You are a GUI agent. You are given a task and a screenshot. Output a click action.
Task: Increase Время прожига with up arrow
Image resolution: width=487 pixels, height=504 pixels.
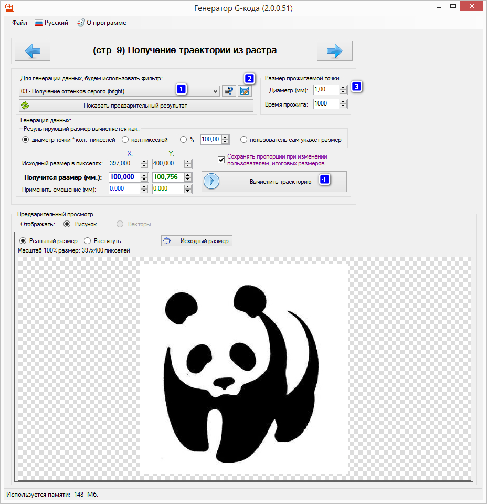click(343, 101)
